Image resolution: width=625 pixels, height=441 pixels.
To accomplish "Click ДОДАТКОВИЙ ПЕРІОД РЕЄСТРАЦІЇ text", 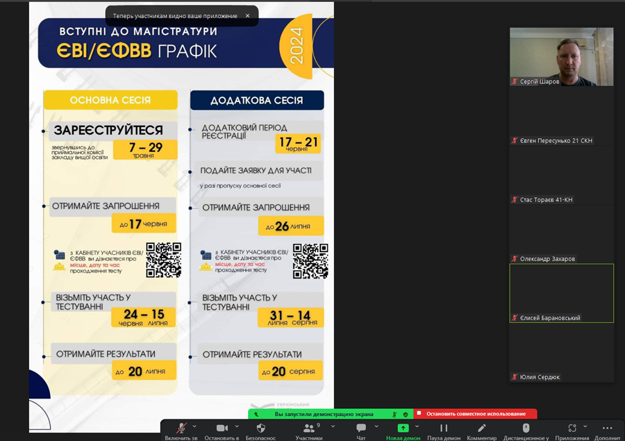I will (x=244, y=131).
